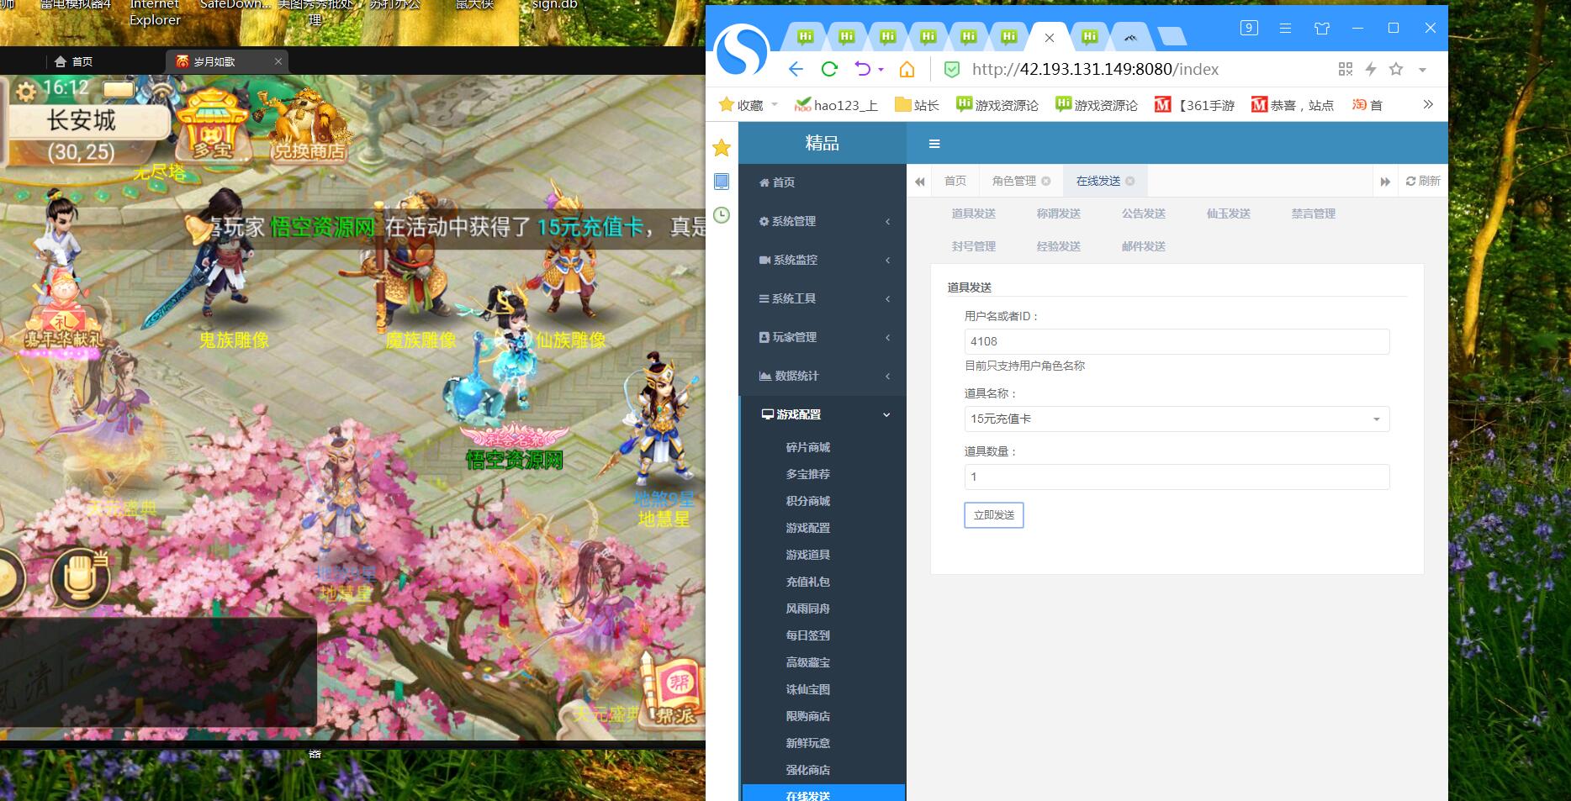Close the 在线发送 admin tab
This screenshot has height=801, width=1571.
pyautogui.click(x=1129, y=181)
